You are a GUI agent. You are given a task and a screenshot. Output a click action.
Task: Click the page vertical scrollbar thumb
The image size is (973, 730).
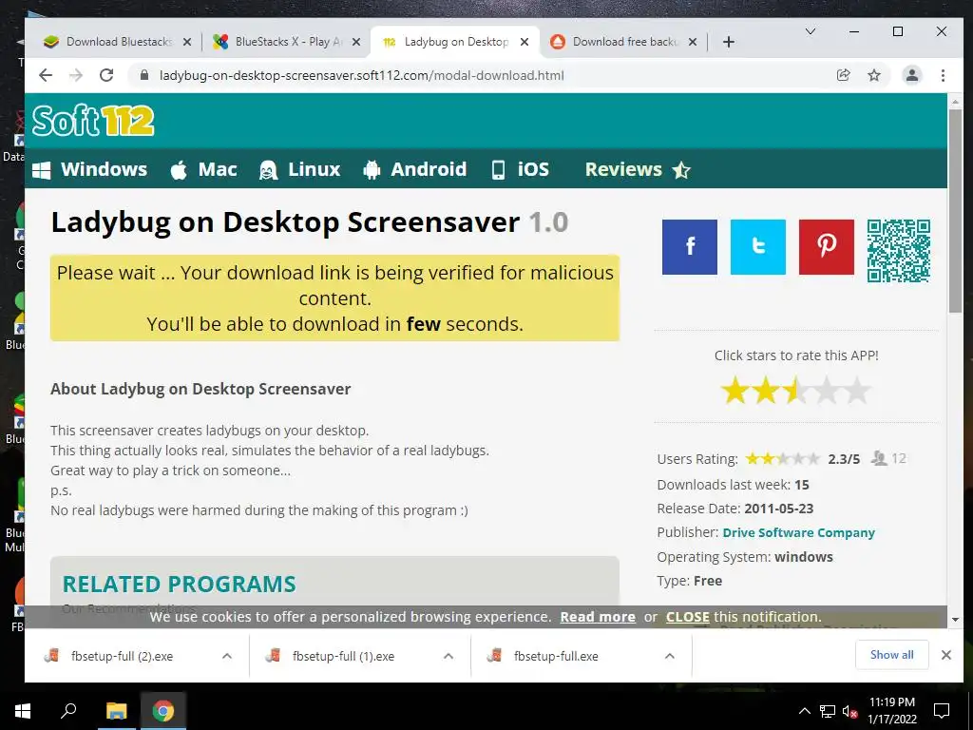[x=955, y=211]
